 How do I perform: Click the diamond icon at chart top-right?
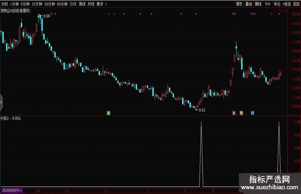[x=282, y=11]
